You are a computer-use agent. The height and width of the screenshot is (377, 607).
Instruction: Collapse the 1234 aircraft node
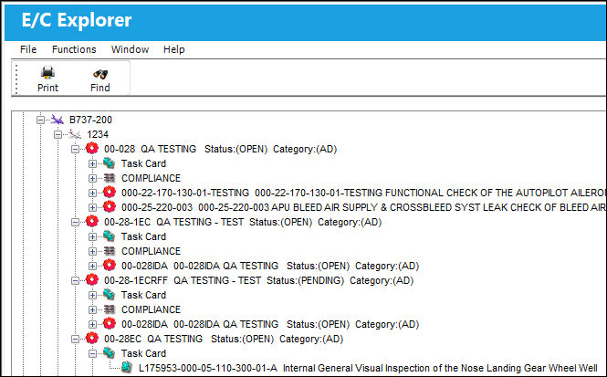coord(58,135)
